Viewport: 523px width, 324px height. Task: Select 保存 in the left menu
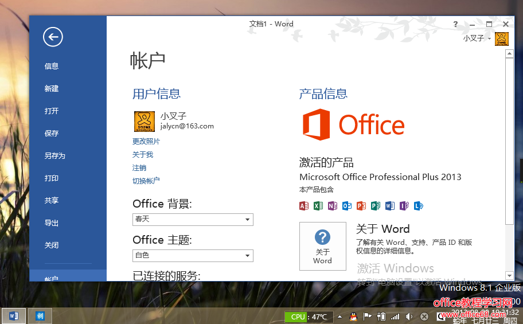pos(52,133)
